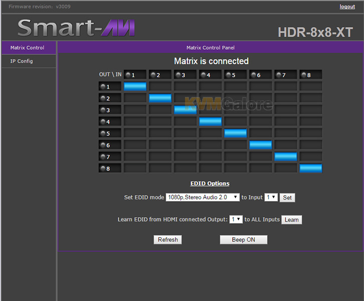
Task: Select the output row 4 header button
Action: 110,121
